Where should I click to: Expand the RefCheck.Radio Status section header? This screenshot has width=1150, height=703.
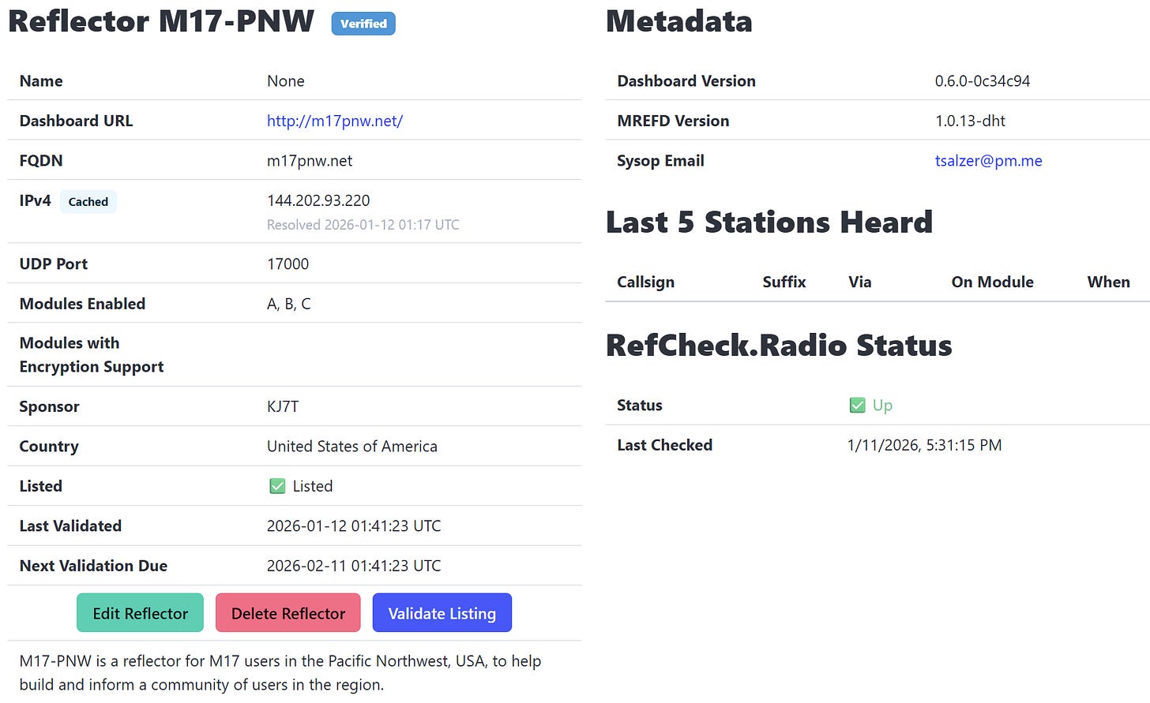coord(778,345)
